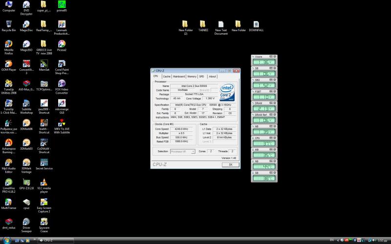
Task: Select the DOWNFALL file icon
Action: 256,26
